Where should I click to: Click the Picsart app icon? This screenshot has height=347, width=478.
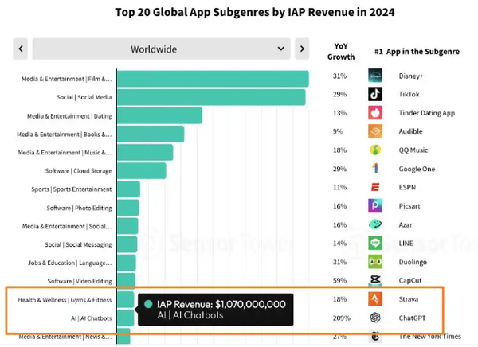click(x=375, y=205)
